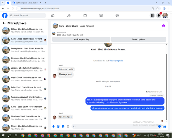This screenshot has height=138, width=172.
Task: Record a voice clip with microphone icon
Action: [x=53, y=127]
